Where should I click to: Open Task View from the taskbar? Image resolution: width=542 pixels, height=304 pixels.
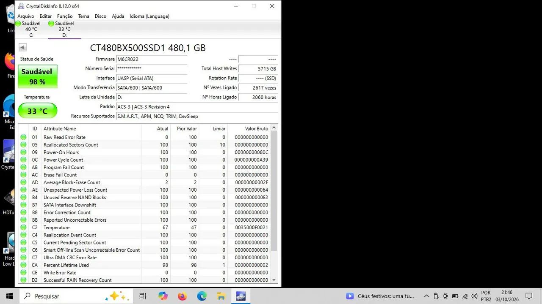pos(143,296)
